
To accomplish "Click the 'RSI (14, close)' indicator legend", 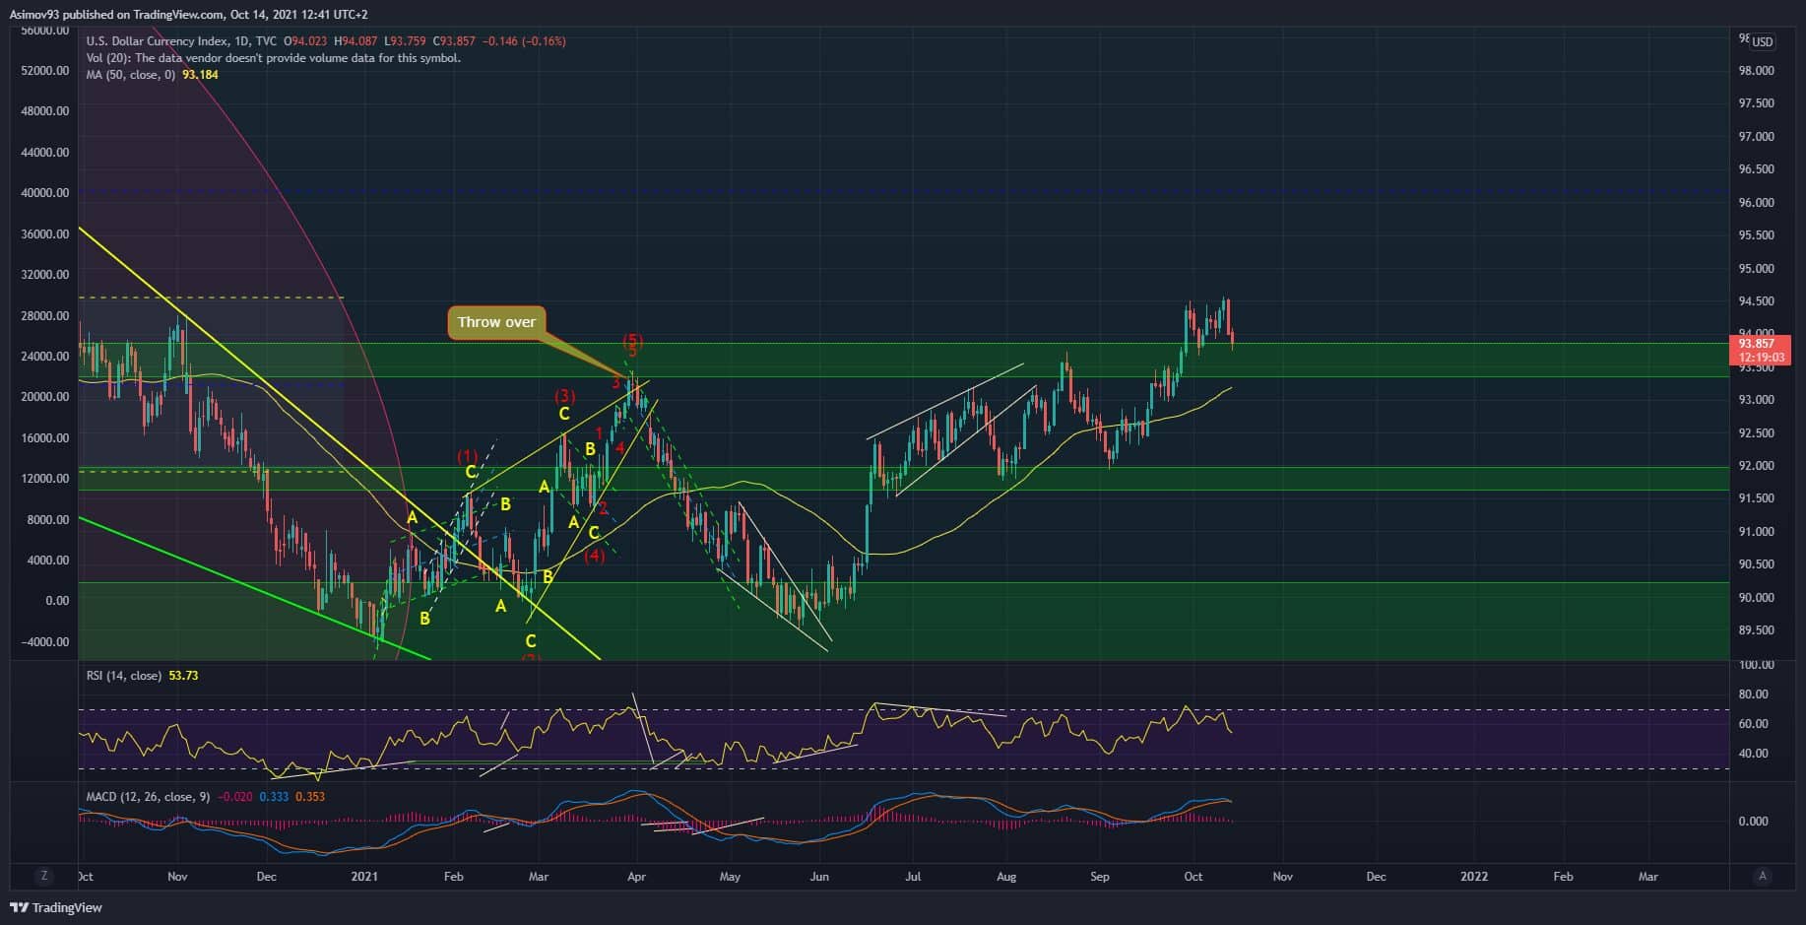I will (x=123, y=676).
